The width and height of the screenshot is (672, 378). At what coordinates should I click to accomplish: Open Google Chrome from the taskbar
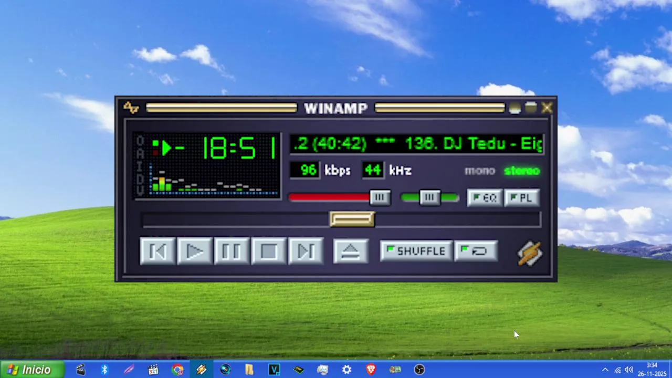177,370
